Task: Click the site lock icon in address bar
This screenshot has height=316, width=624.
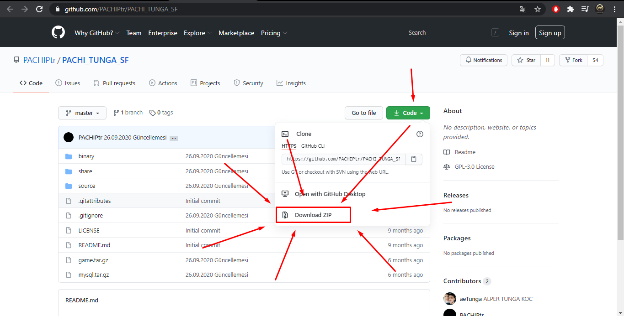Action: 57,9
